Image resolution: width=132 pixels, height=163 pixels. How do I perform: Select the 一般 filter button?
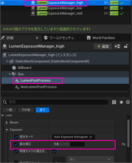point(9,110)
